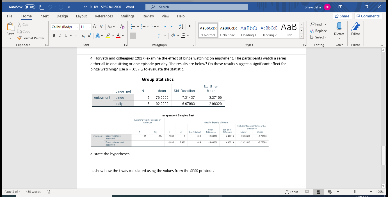The image size is (388, 197).
Task: Align text left
Action: pos(134,36)
